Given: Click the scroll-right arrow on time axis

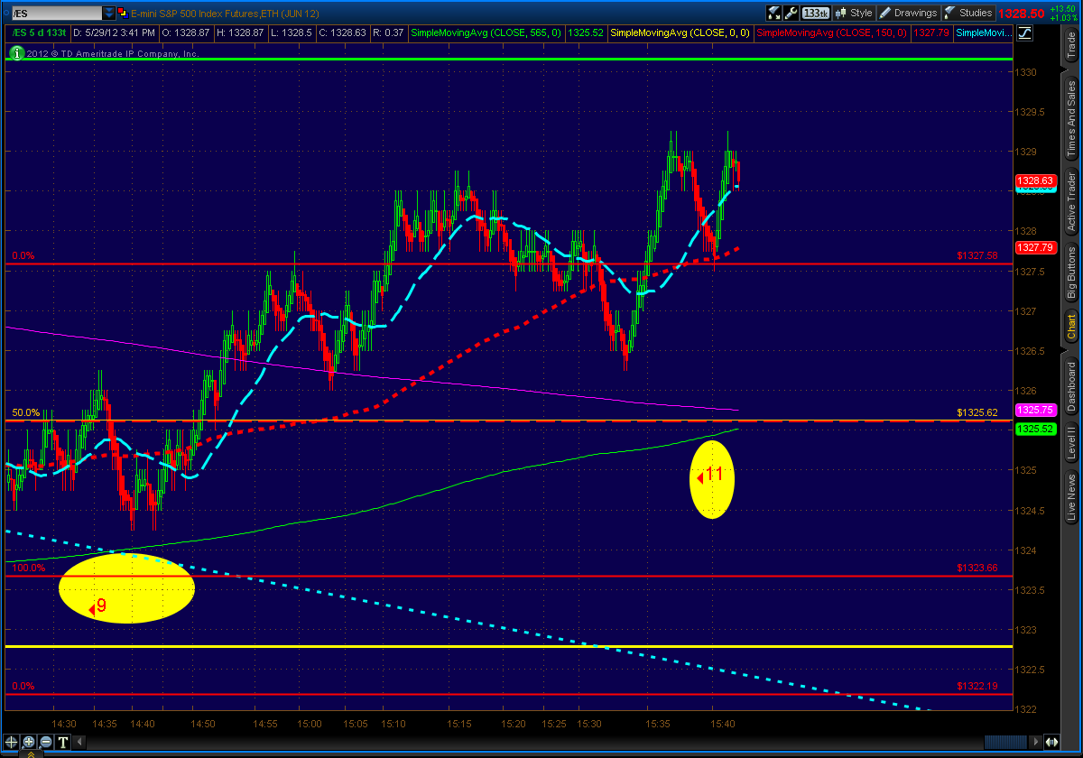Looking at the screenshot, I should [x=1035, y=742].
